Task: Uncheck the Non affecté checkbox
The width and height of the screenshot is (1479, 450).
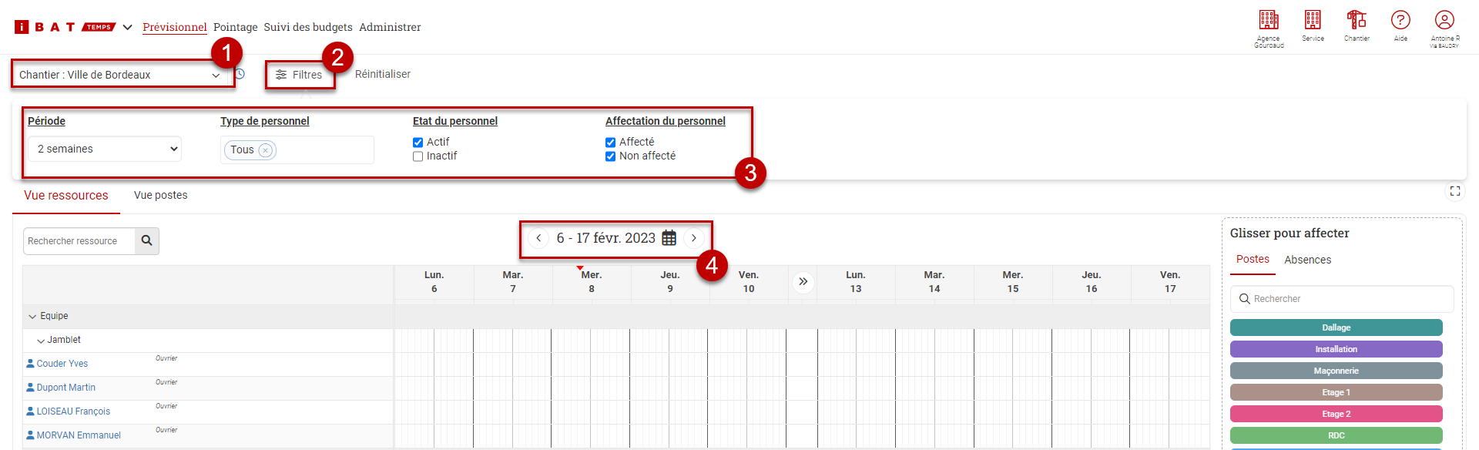Action: click(611, 156)
